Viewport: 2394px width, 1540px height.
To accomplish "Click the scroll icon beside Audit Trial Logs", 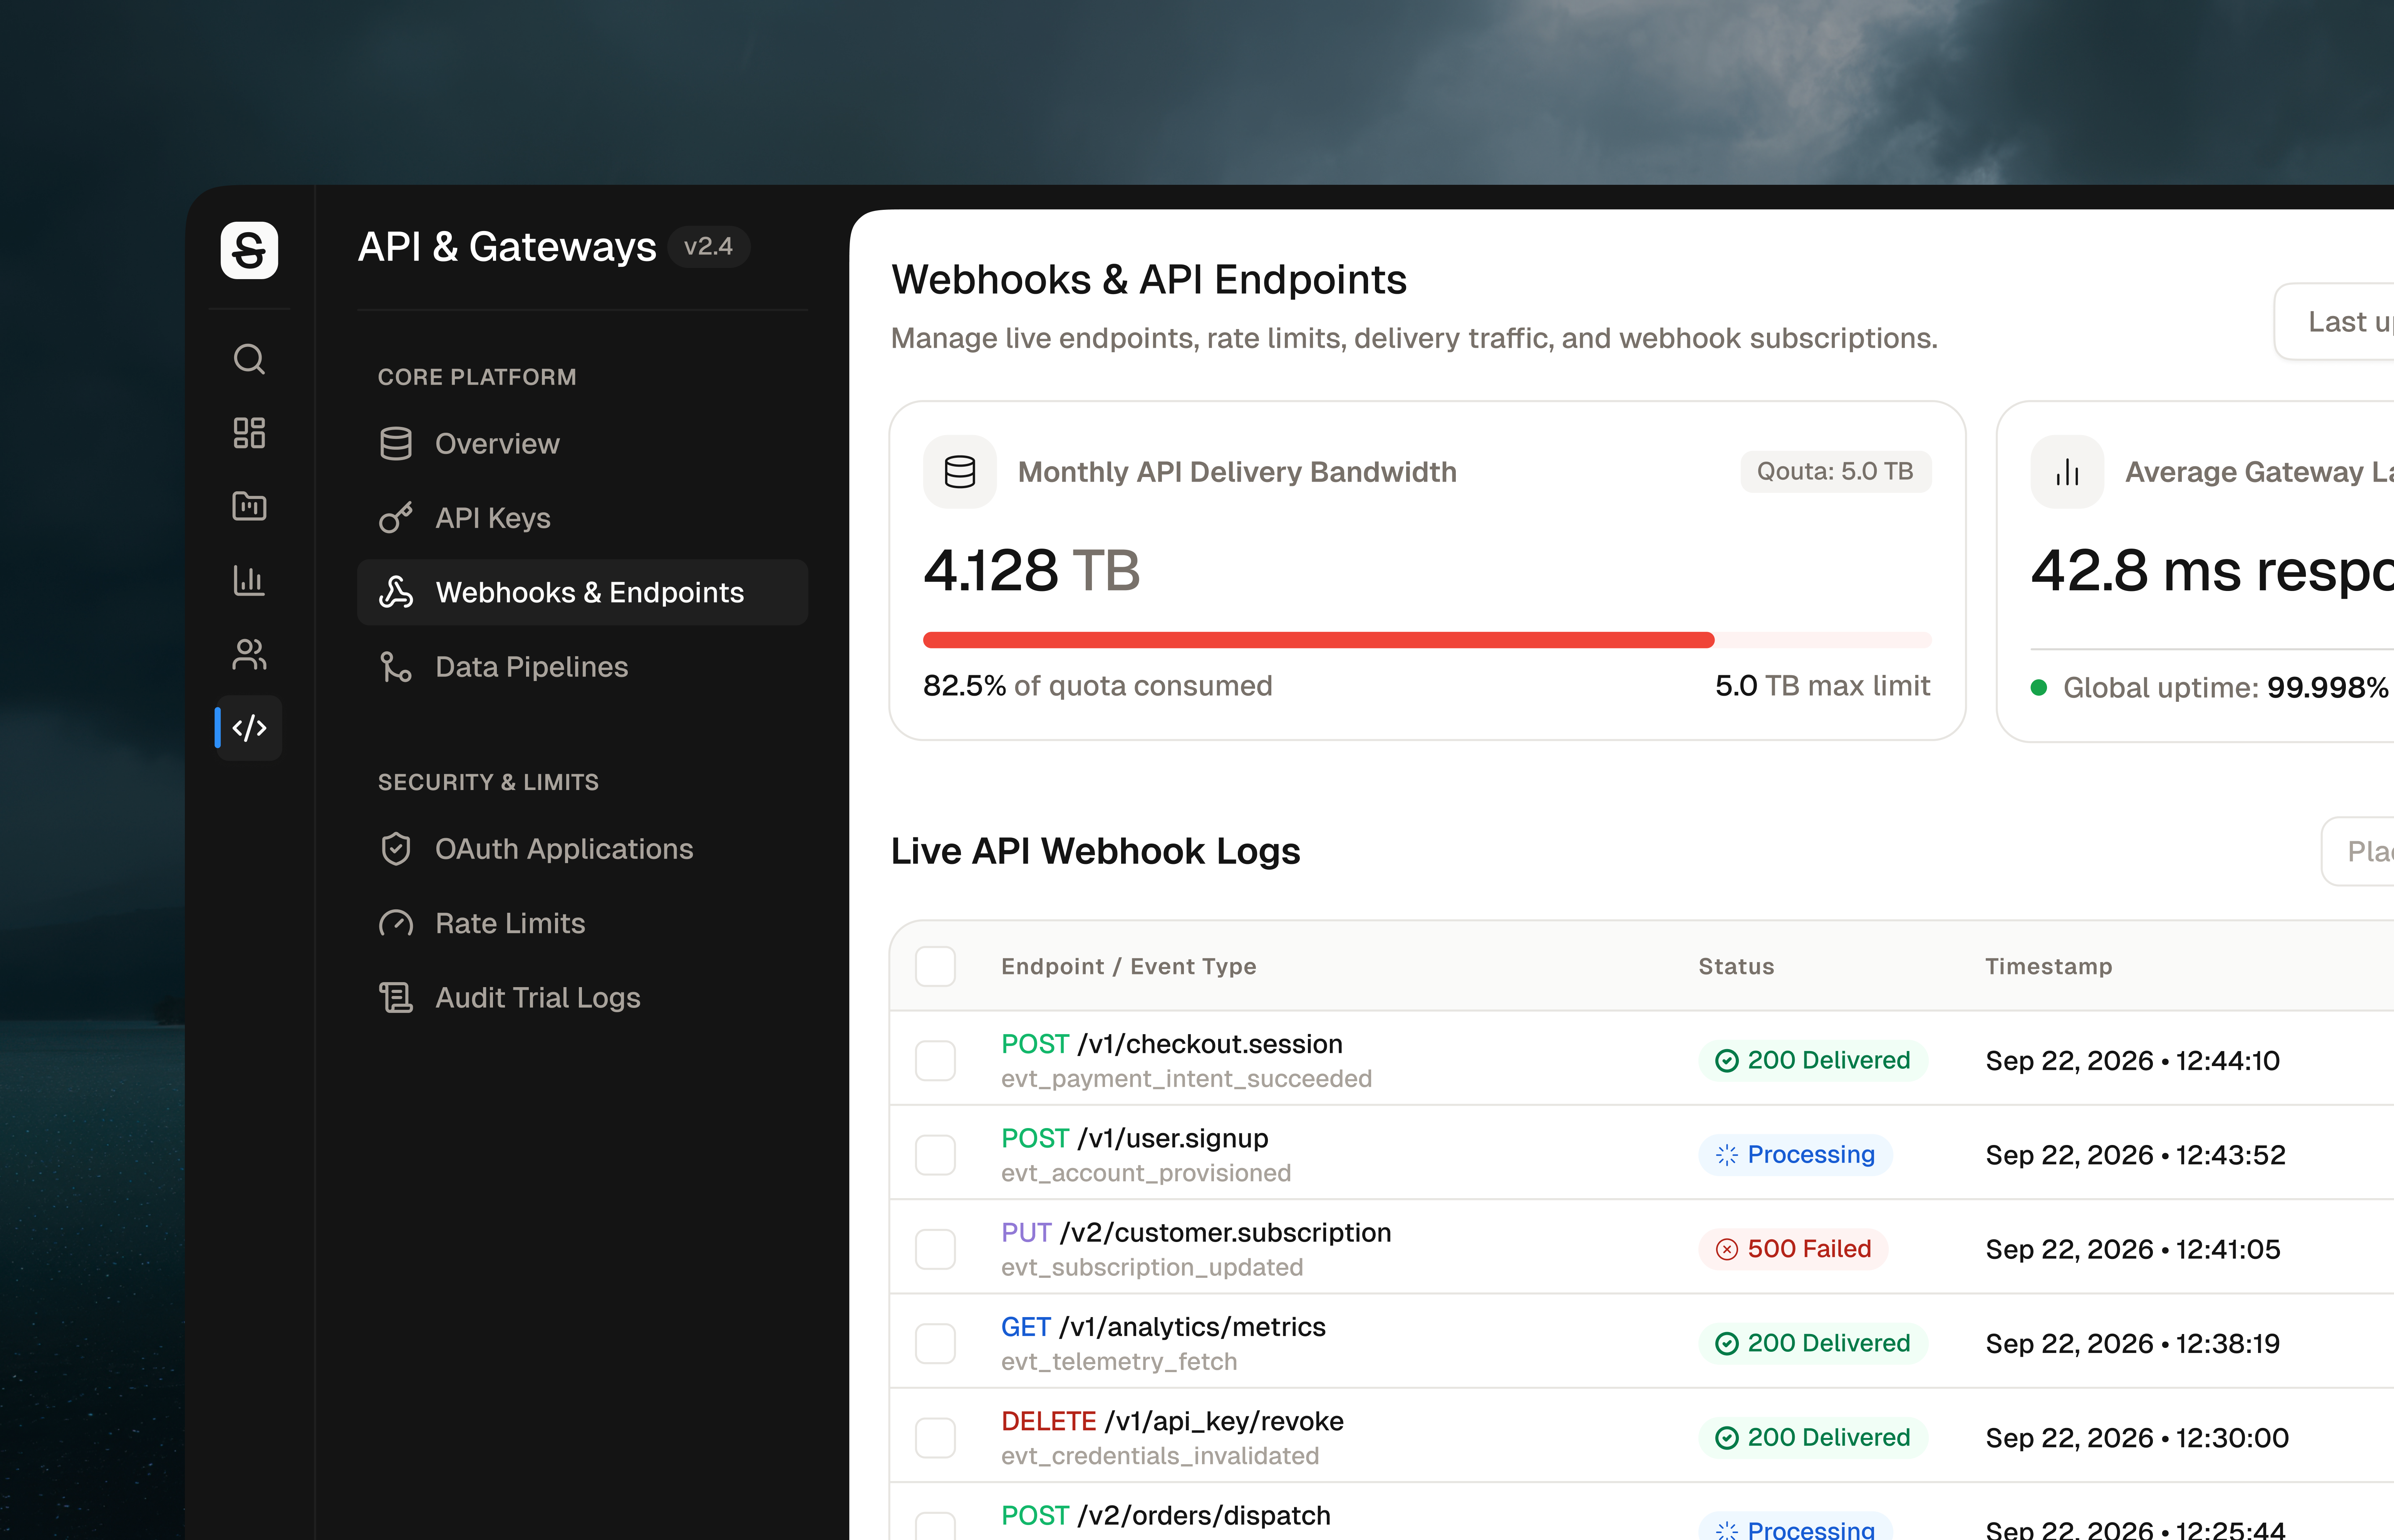I will (396, 998).
